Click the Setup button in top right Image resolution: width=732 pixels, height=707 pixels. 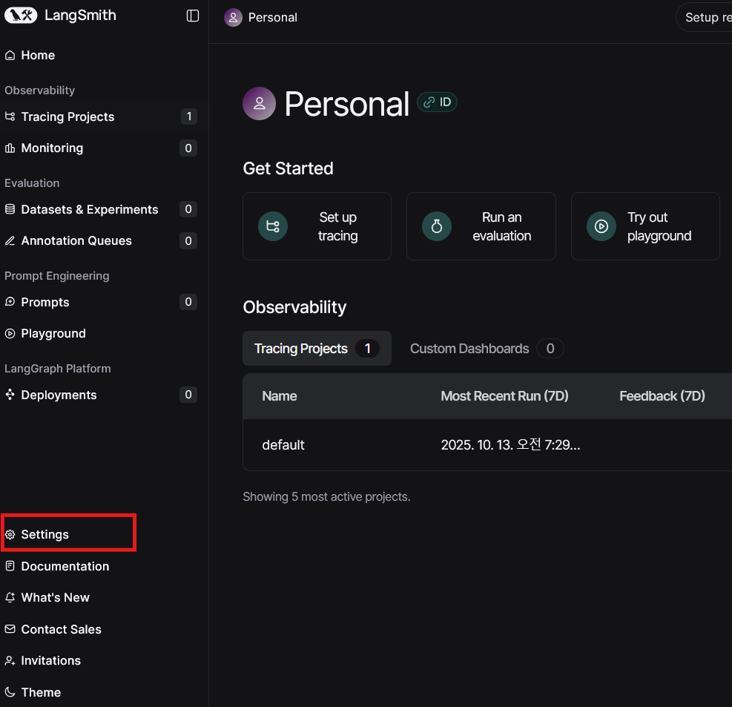(704, 17)
